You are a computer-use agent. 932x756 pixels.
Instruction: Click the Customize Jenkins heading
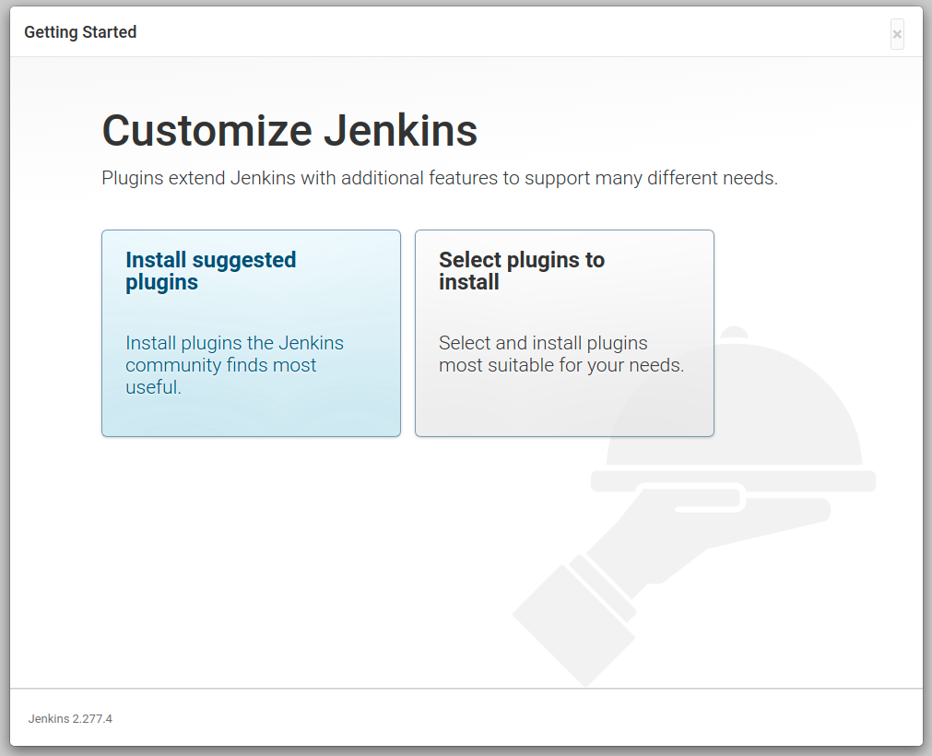(289, 130)
